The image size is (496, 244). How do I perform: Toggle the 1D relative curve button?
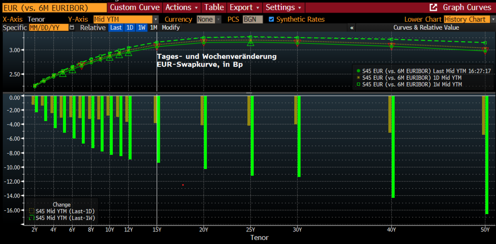pyautogui.click(x=130, y=28)
